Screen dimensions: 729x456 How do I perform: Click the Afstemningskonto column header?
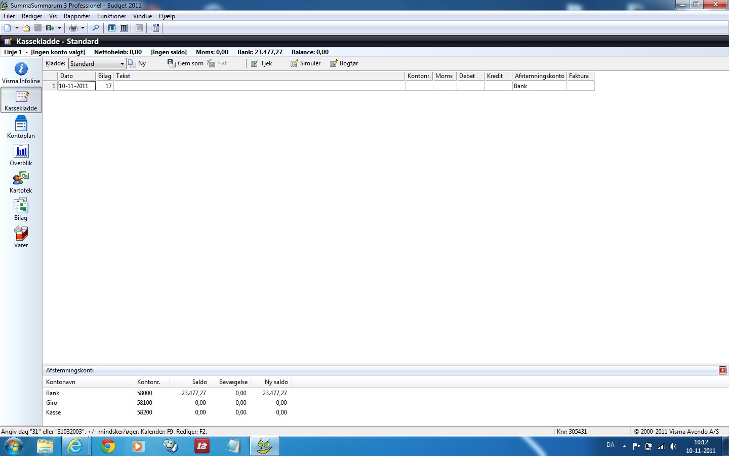(540, 76)
